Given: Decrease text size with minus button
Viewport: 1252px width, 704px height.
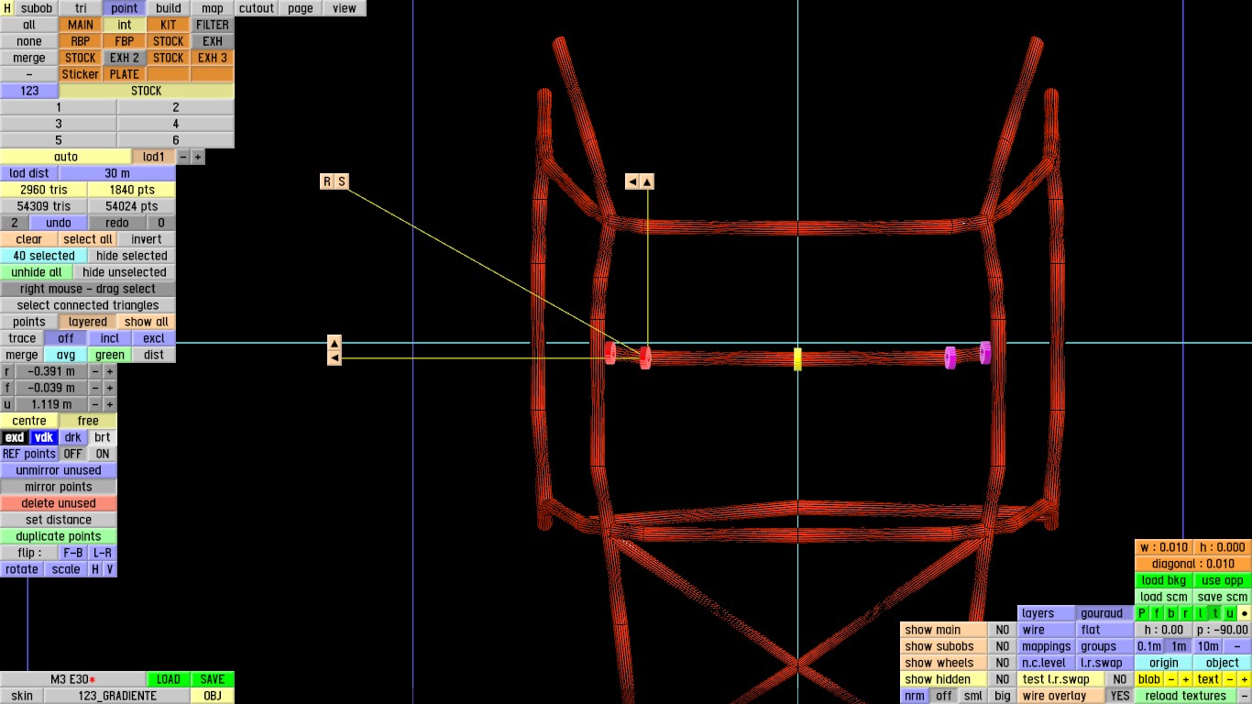Looking at the screenshot, I should click(x=1230, y=679).
